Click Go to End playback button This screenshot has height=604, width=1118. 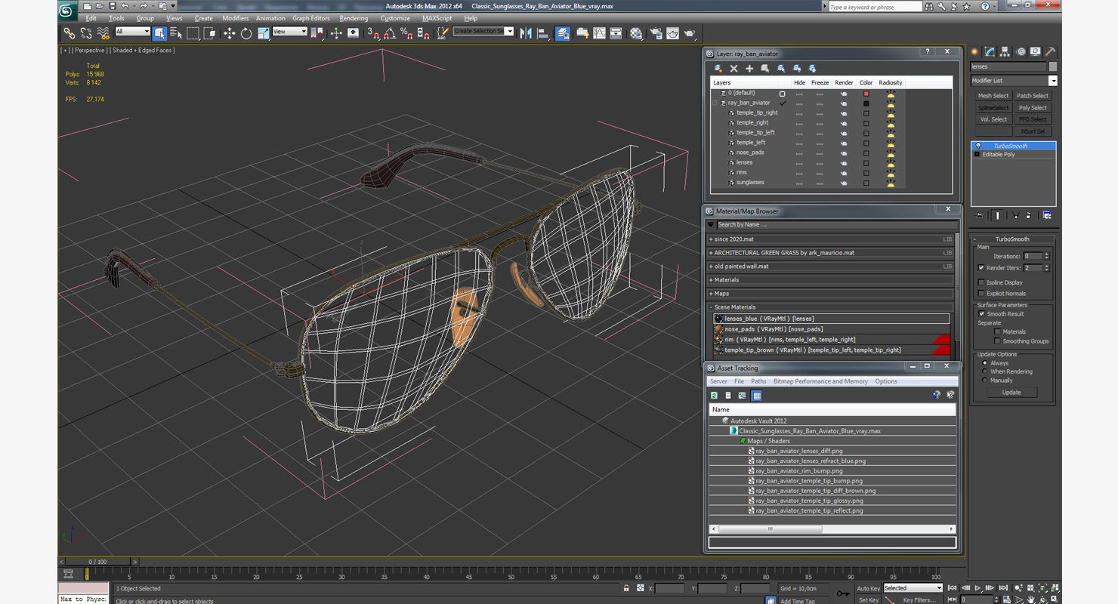tap(1003, 587)
